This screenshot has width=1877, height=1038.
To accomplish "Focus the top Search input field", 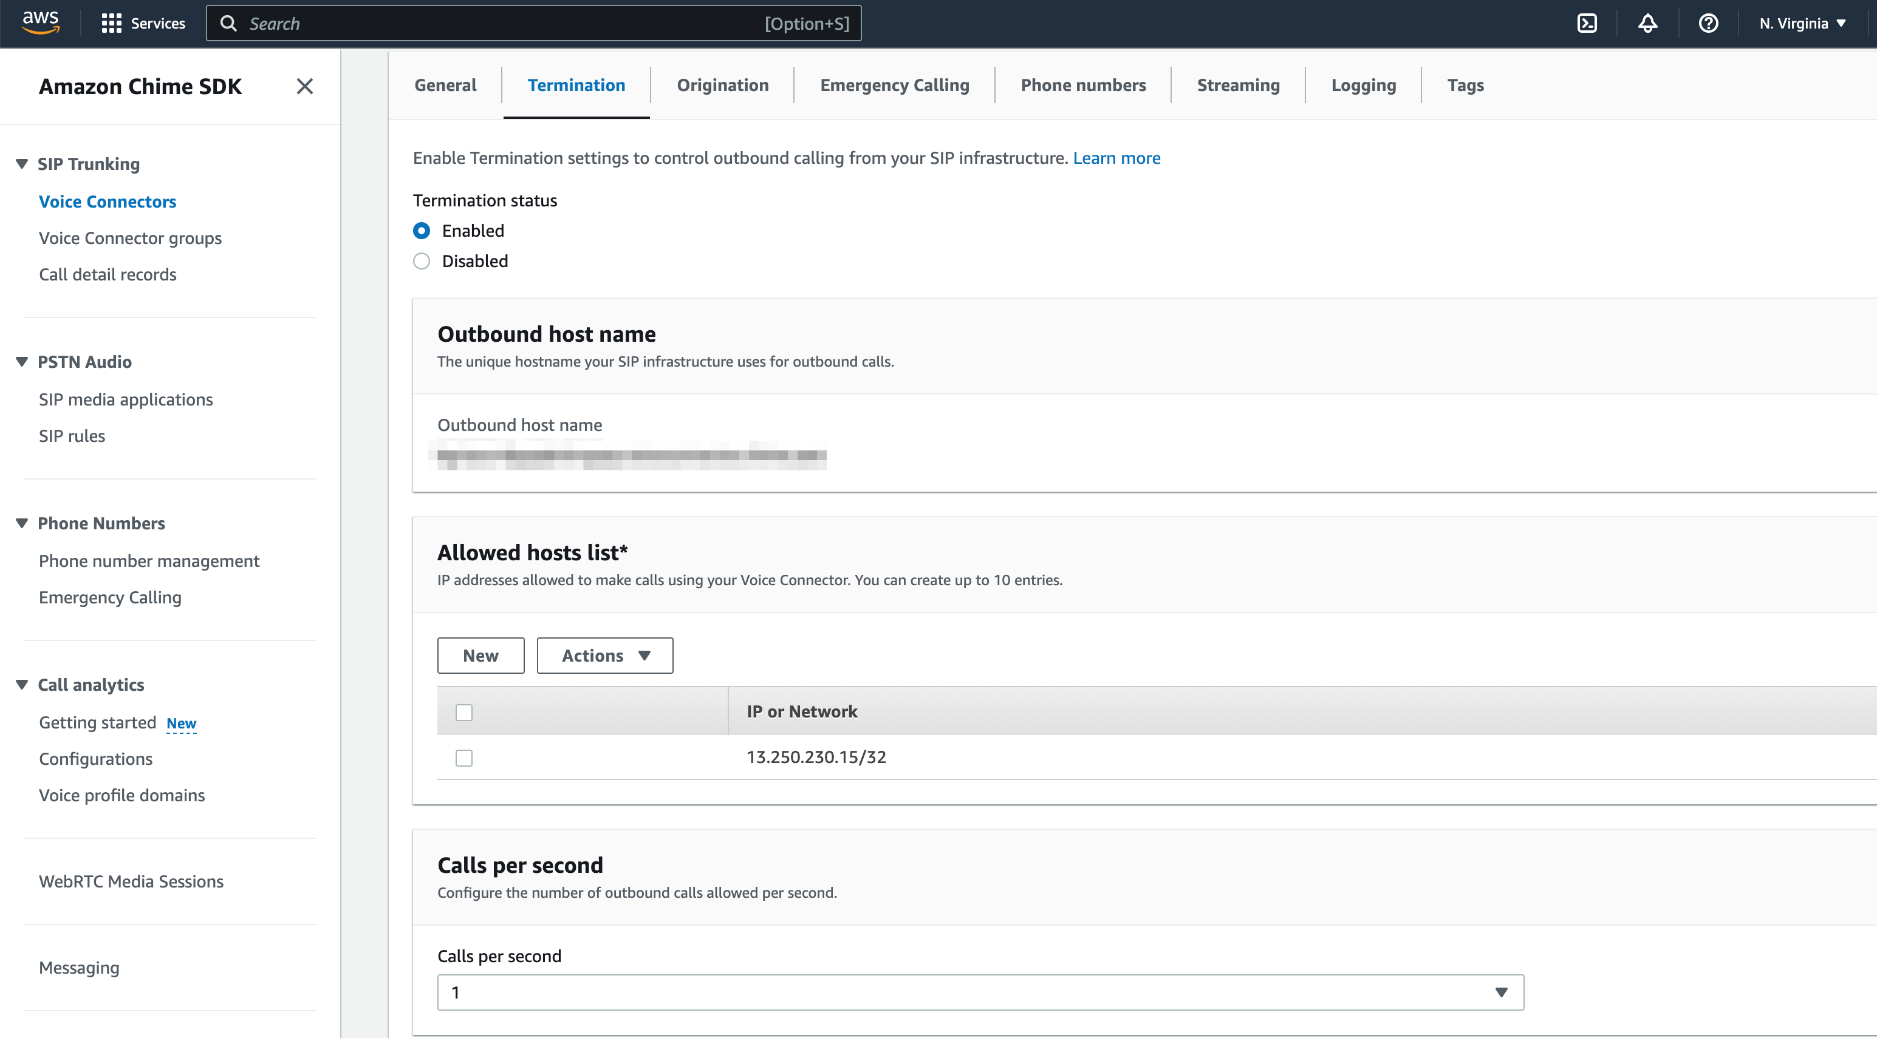I will (x=533, y=23).
